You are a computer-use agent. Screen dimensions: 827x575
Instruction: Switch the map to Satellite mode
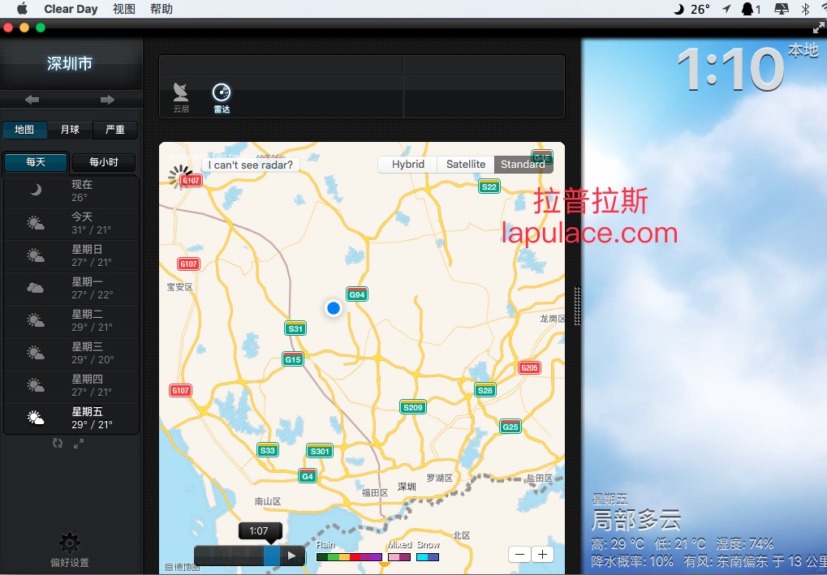tap(466, 165)
